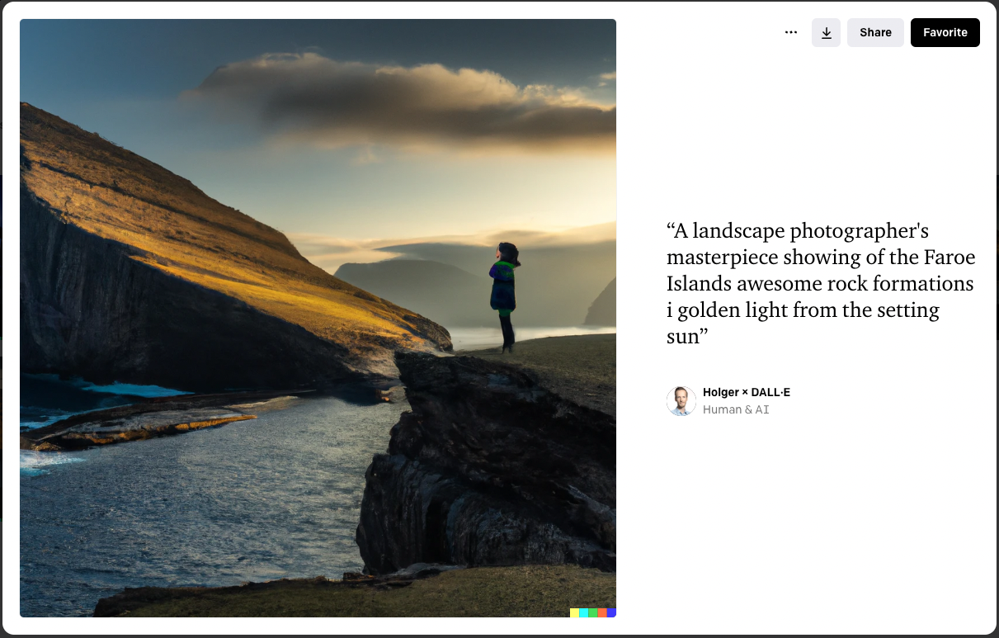Open the three-dot more options menu

(x=791, y=32)
